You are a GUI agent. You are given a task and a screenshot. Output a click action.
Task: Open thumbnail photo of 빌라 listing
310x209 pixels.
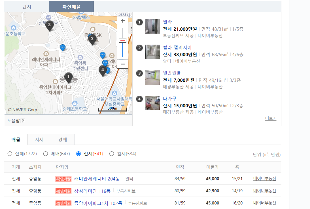click(152, 26)
